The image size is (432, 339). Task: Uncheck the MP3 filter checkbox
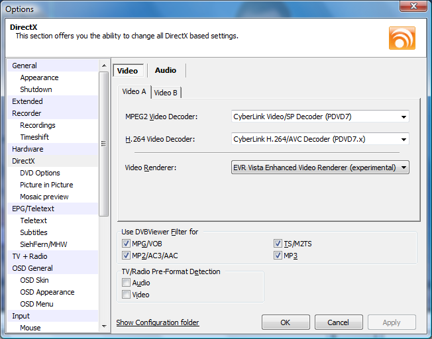pos(278,256)
